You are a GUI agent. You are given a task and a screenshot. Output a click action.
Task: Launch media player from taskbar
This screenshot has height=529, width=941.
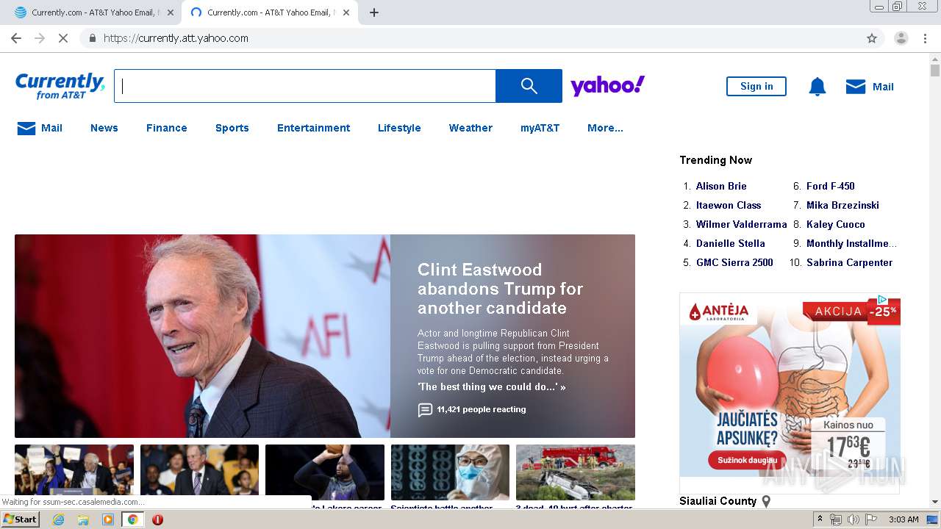pos(108,519)
